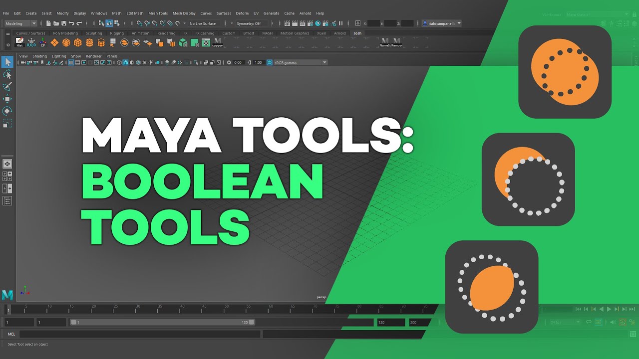Open the Deform menu
Image resolution: width=639 pixels, height=359 pixels.
click(242, 13)
